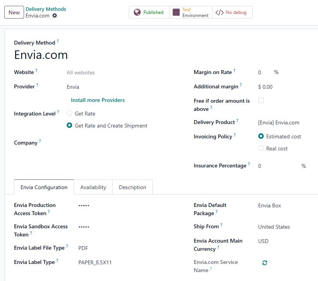Open help tooltip next to Website label
This screenshot has width=318, height=281.
click(x=36, y=70)
